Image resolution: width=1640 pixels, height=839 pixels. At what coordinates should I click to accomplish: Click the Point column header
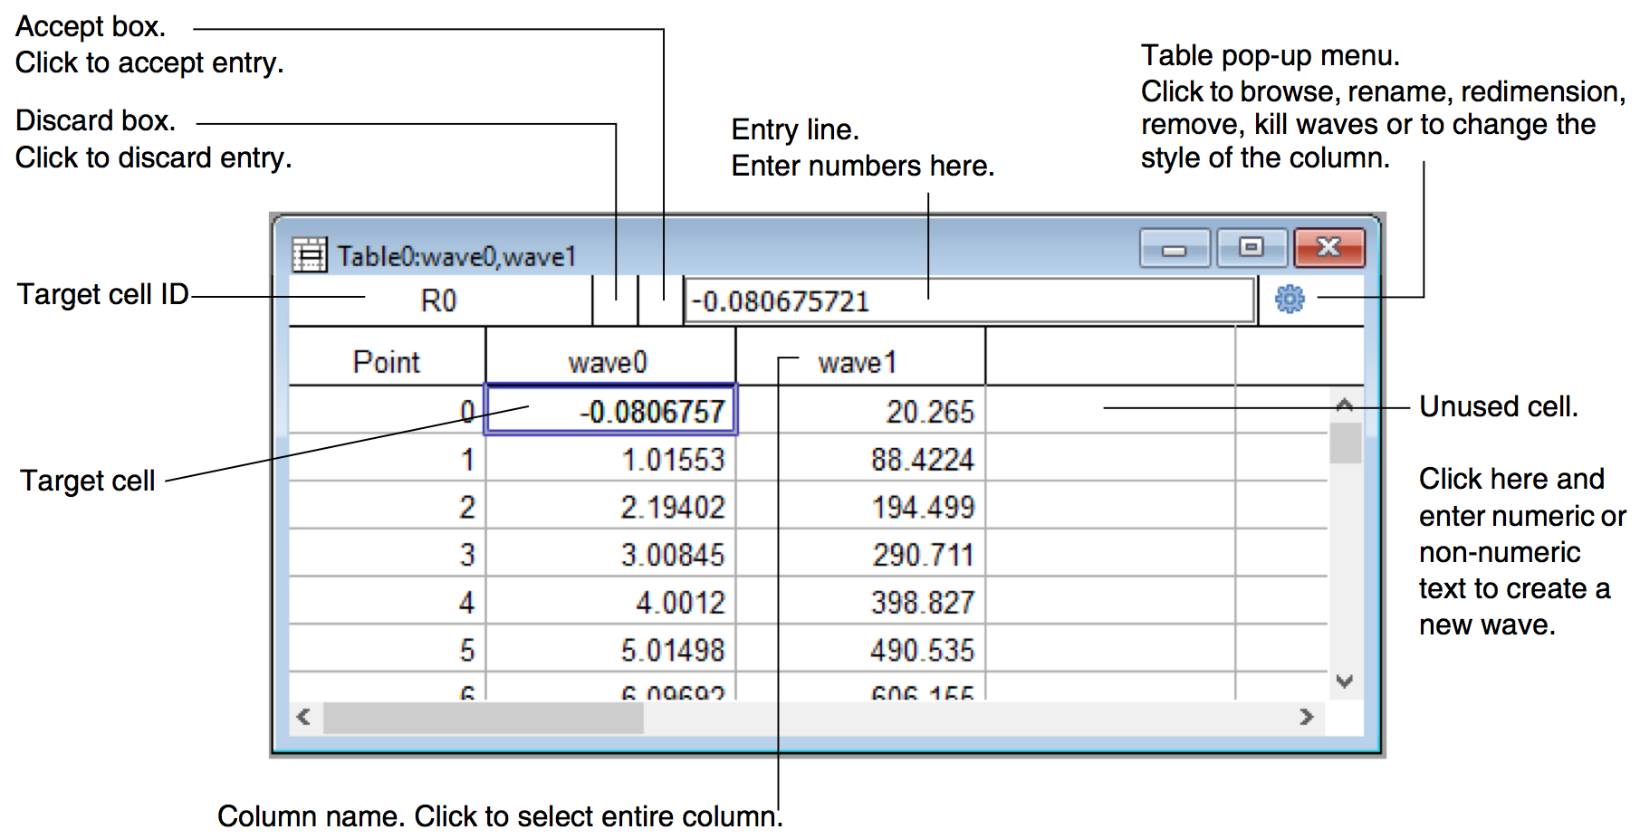(x=387, y=362)
